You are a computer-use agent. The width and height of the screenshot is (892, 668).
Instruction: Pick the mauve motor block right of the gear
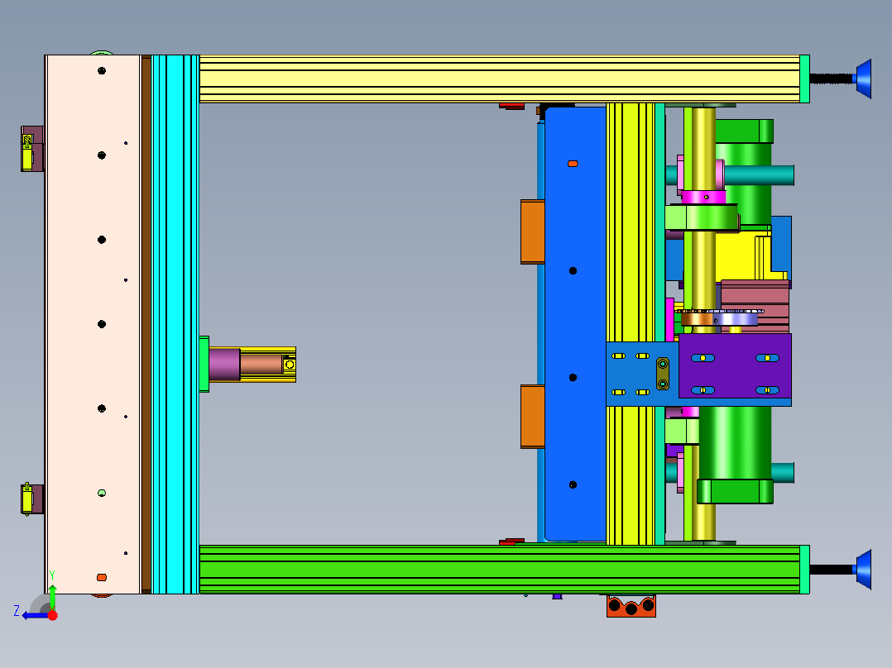click(755, 306)
